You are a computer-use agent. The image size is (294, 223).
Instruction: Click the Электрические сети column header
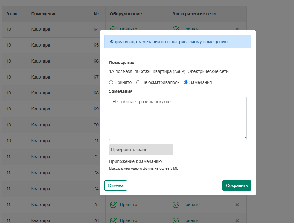click(x=194, y=14)
